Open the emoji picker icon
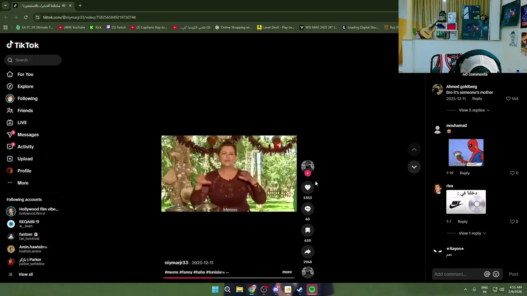 coord(496,274)
